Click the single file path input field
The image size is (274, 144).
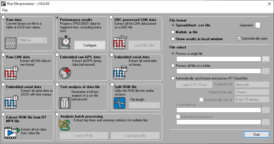click(x=218, y=59)
